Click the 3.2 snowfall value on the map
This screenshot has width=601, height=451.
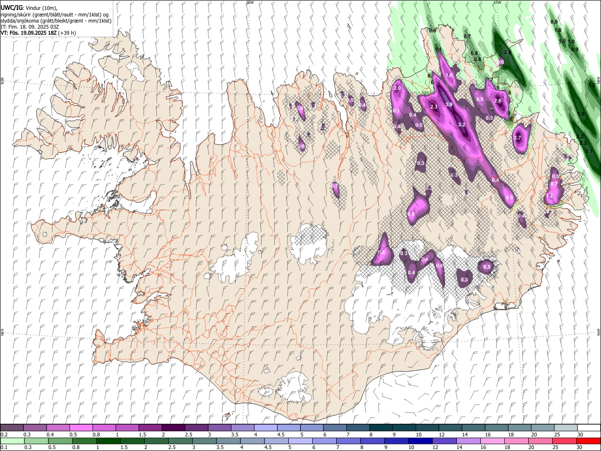coord(462,124)
